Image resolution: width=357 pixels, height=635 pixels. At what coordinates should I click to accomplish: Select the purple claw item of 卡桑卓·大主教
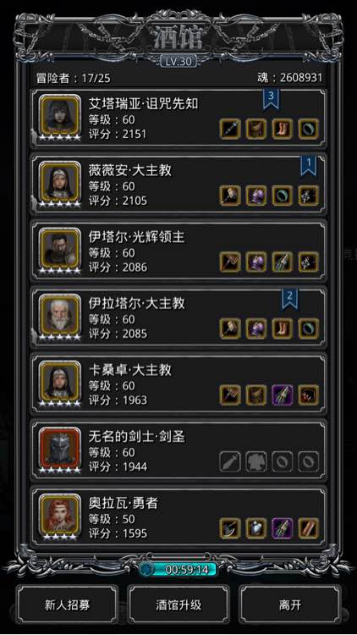283,395
